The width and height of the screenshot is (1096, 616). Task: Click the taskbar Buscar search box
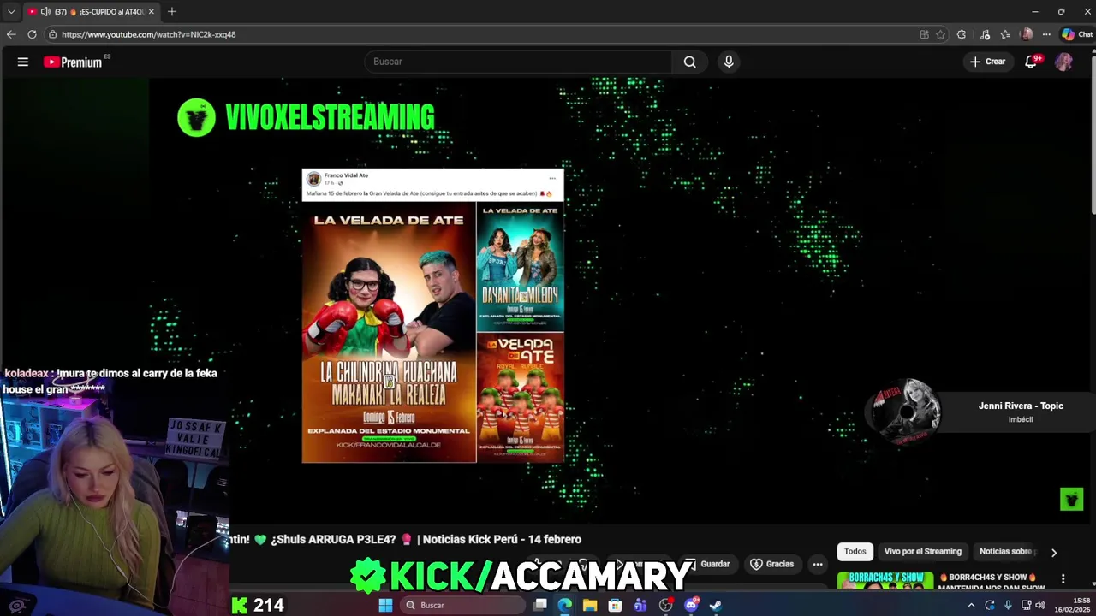click(x=462, y=605)
